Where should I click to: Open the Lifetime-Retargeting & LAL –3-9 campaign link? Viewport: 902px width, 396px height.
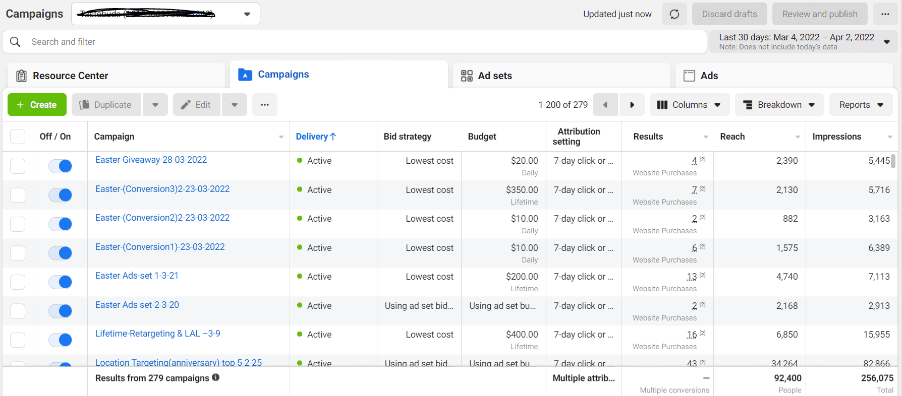point(158,334)
